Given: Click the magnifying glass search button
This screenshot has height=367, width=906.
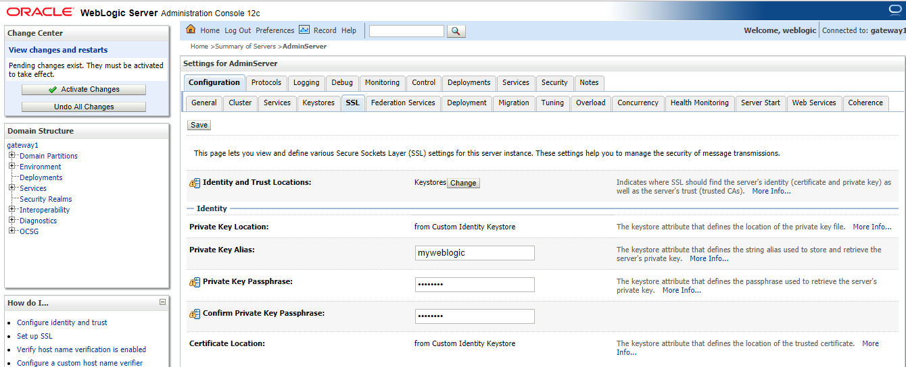Looking at the screenshot, I should click(456, 31).
